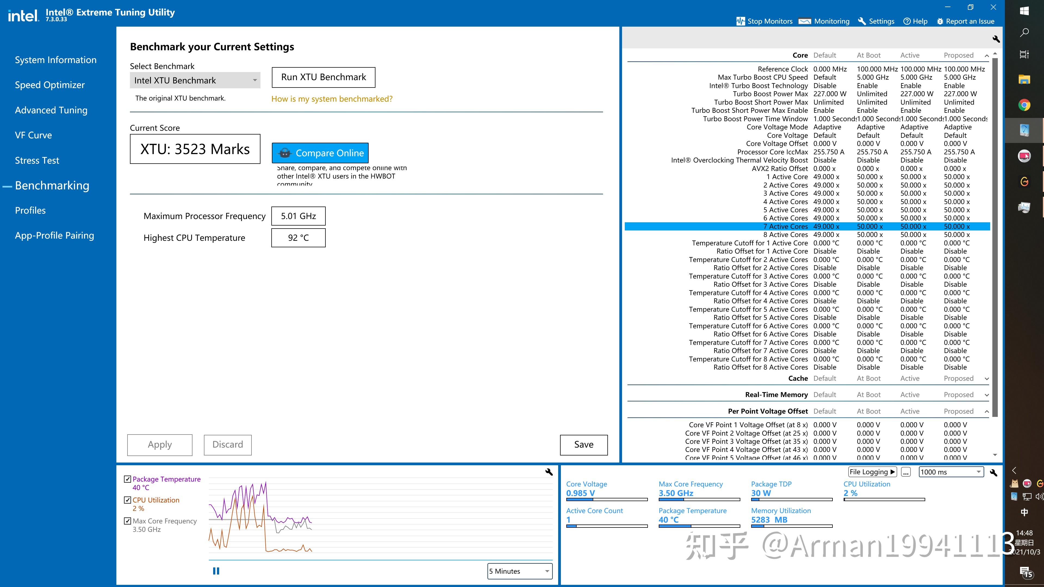Click the wrench icon above settings table
Viewport: 1044px width, 587px height.
(996, 39)
